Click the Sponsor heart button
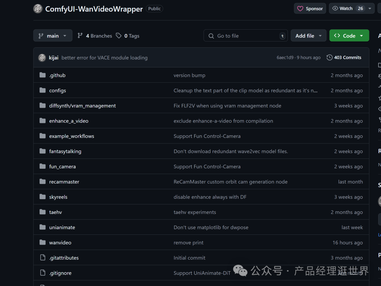This screenshot has width=381, height=286. click(310, 8)
